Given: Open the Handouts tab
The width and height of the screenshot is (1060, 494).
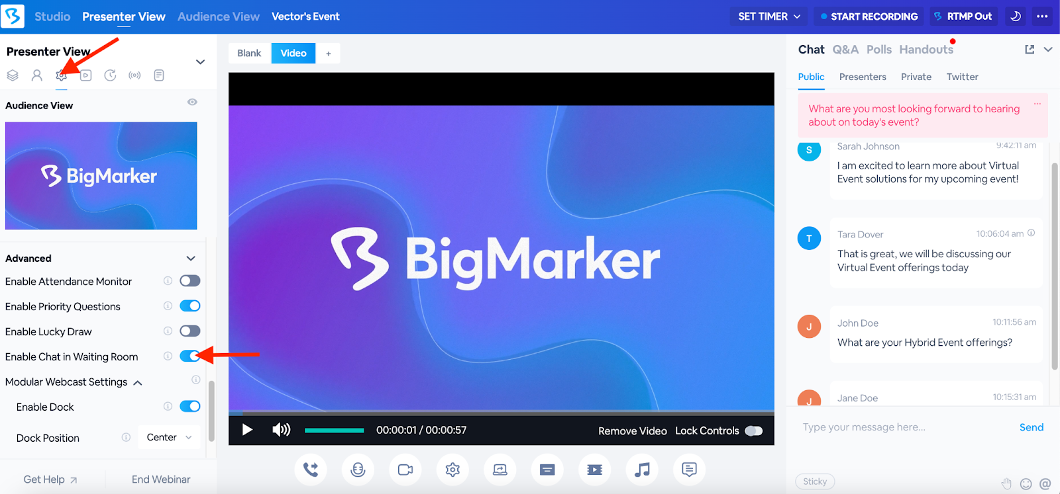Looking at the screenshot, I should coord(926,50).
